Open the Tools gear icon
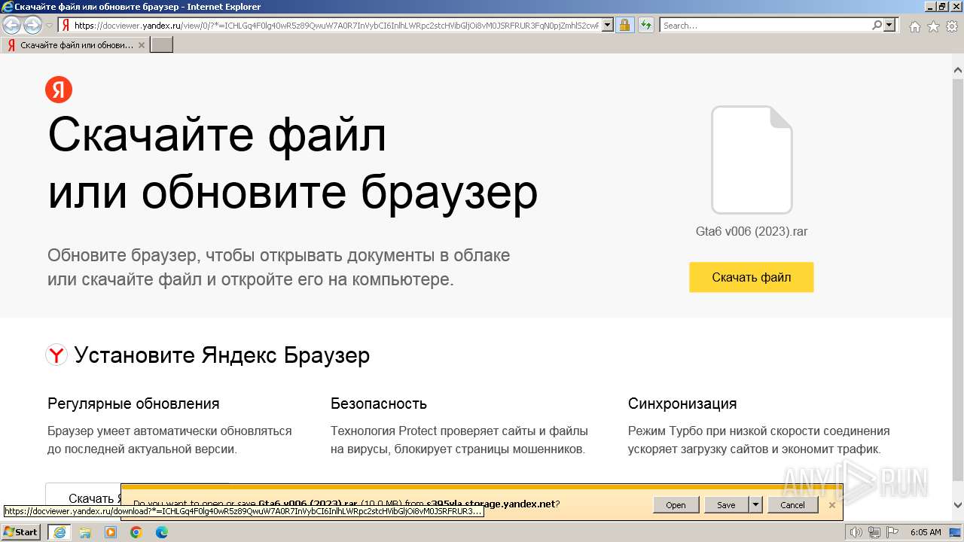This screenshot has width=964, height=542. click(952, 26)
